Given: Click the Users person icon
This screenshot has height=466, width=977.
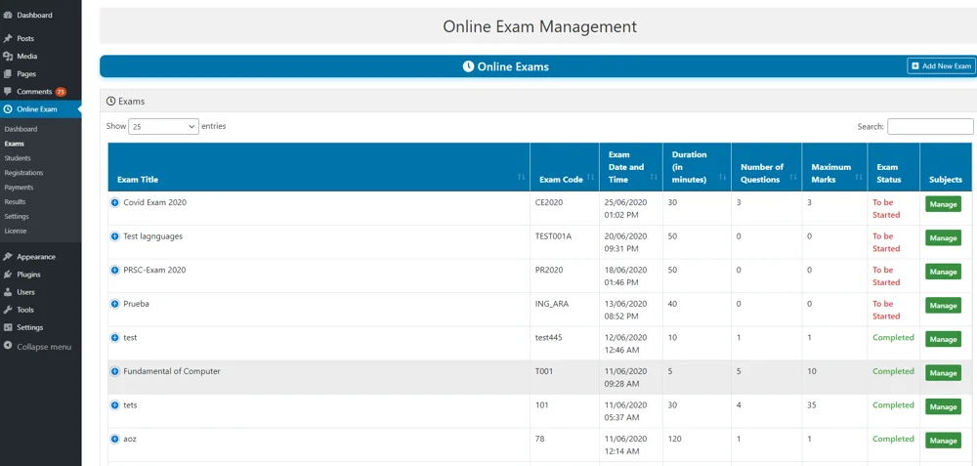Looking at the screenshot, I should (8, 291).
